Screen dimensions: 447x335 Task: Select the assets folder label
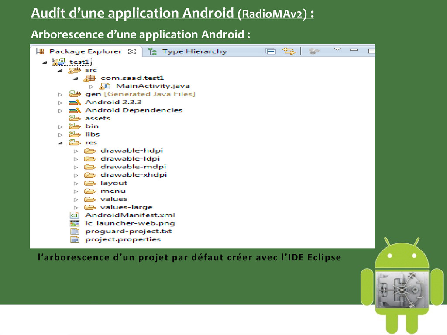[97, 118]
